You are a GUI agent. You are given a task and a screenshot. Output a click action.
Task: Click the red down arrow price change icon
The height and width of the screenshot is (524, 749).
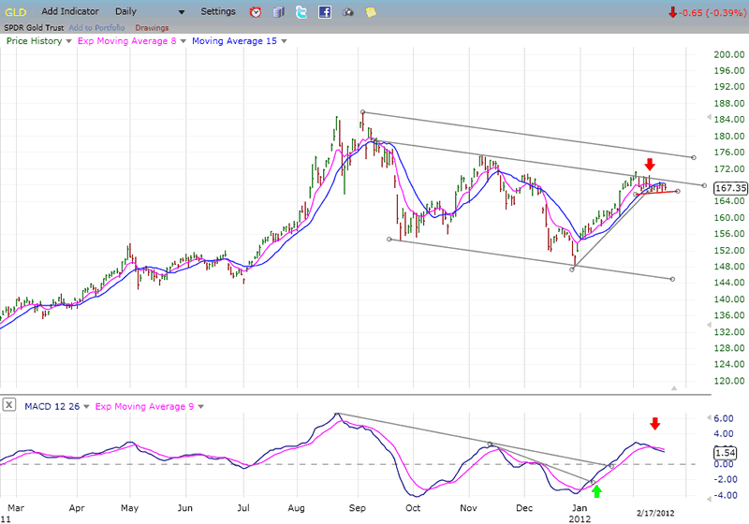673,12
